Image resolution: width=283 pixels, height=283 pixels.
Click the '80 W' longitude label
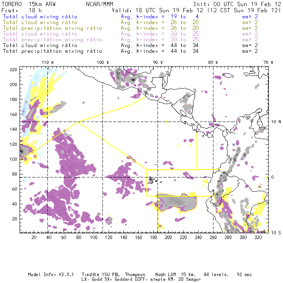coord(213,62)
